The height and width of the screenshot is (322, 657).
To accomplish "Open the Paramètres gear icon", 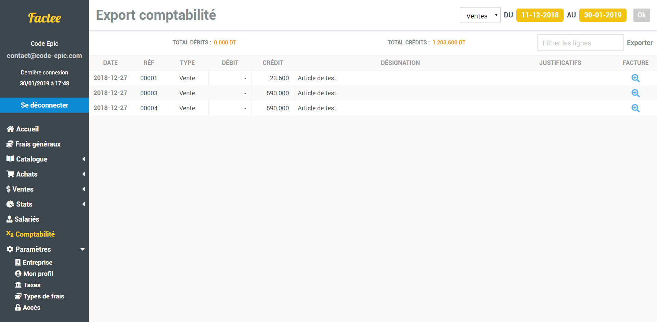I will tap(10, 249).
